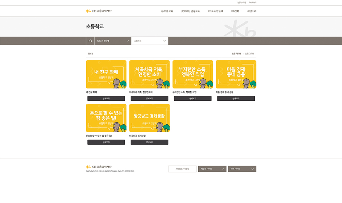
Task: Open the 찾아가는 금융교육 menu
Action: tap(190, 11)
